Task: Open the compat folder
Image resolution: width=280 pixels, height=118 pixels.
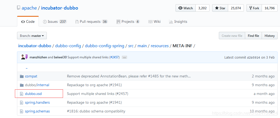Action: pos(31,76)
